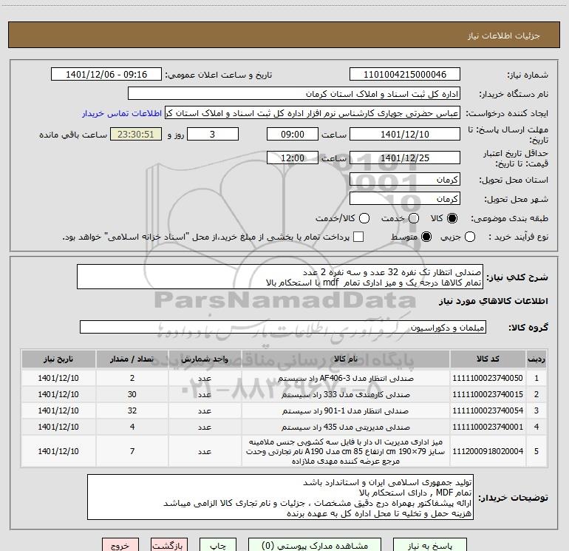Click the نام کالا column header
The image size is (569, 551).
[346, 359]
